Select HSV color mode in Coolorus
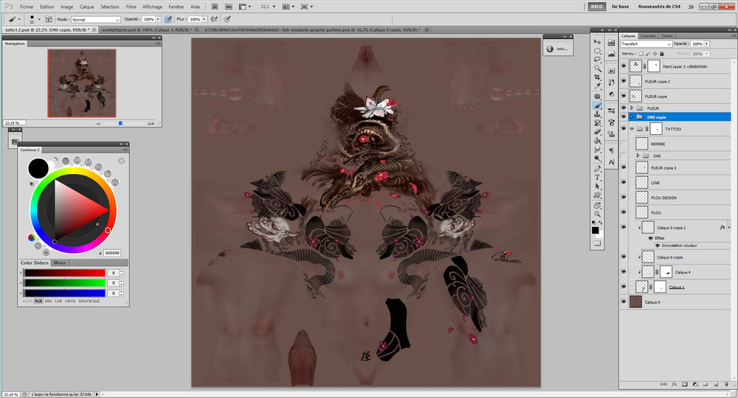This screenshot has width=738, height=398. click(x=48, y=301)
